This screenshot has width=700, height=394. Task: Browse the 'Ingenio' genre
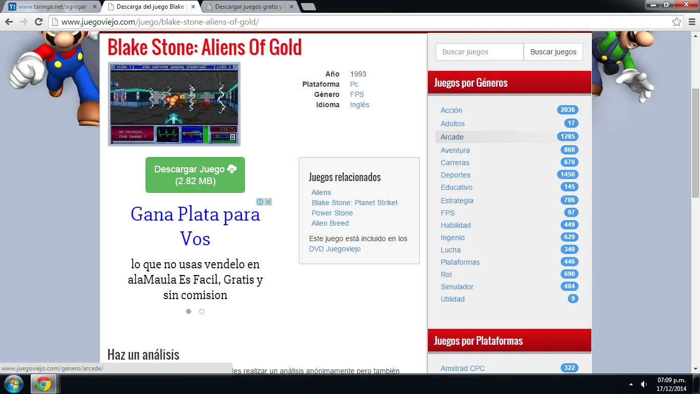click(x=452, y=238)
